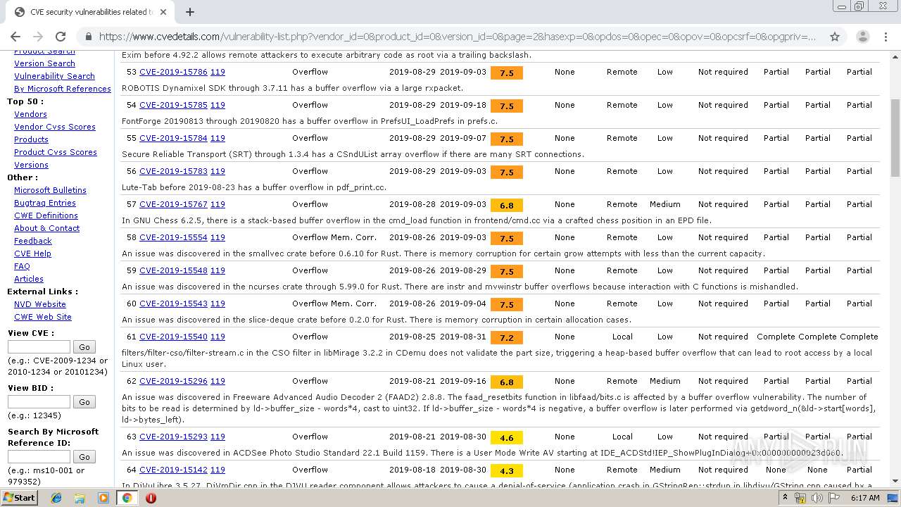Click the View BID text field
This screenshot has height=507, width=901.
(39, 401)
